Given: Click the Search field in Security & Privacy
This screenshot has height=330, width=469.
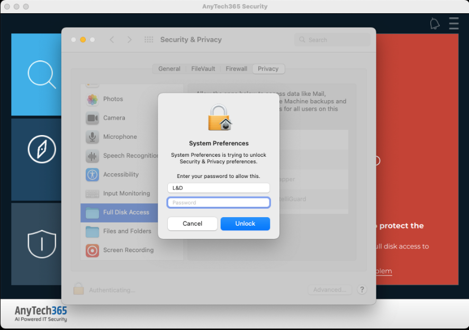Looking at the screenshot, I should 332,40.
